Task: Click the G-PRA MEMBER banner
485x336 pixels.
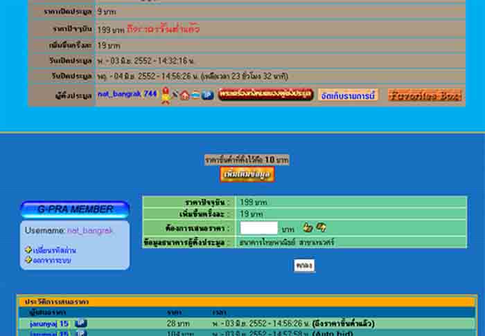Action: coord(75,209)
